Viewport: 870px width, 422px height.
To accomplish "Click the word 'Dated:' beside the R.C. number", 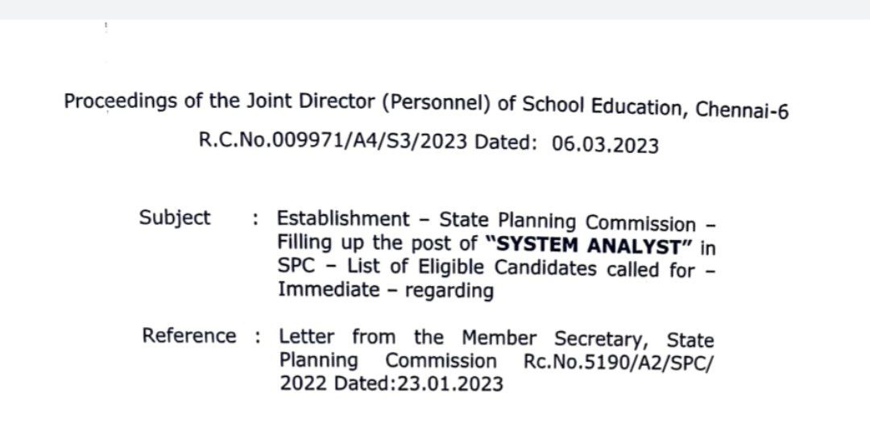I will [506, 142].
